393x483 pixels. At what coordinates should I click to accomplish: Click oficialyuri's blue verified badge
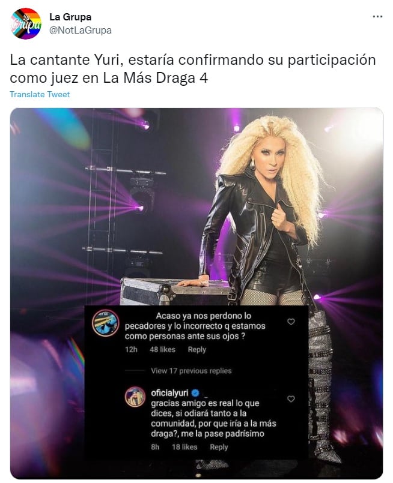195,393
